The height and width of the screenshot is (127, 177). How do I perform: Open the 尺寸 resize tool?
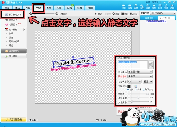[160, 7]
